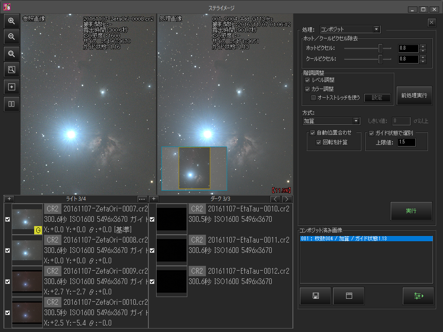The image size is (443, 332).
Task: Toggle the レベル調整 checkbox
Action: point(307,80)
